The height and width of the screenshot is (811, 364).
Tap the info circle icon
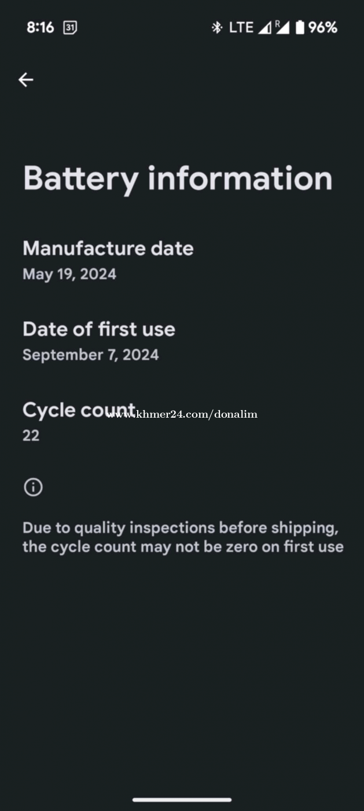(33, 487)
